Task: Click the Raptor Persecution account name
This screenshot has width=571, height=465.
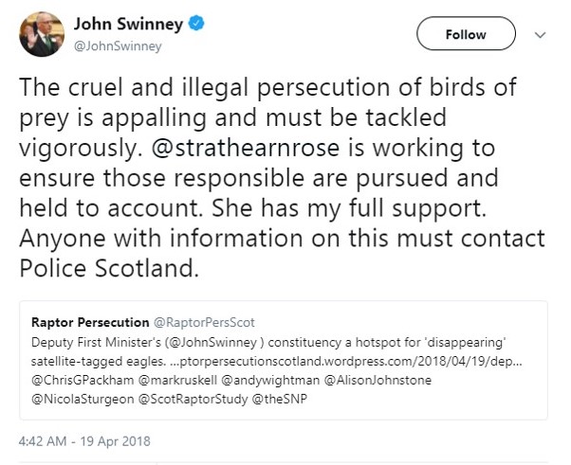Action: 89,322
